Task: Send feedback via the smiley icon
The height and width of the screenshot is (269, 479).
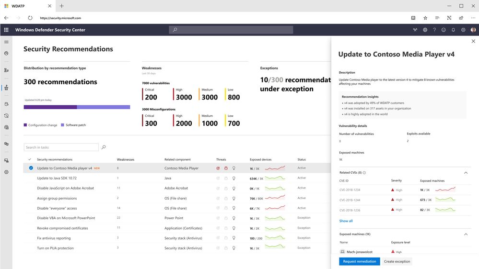Action: tap(444, 30)
